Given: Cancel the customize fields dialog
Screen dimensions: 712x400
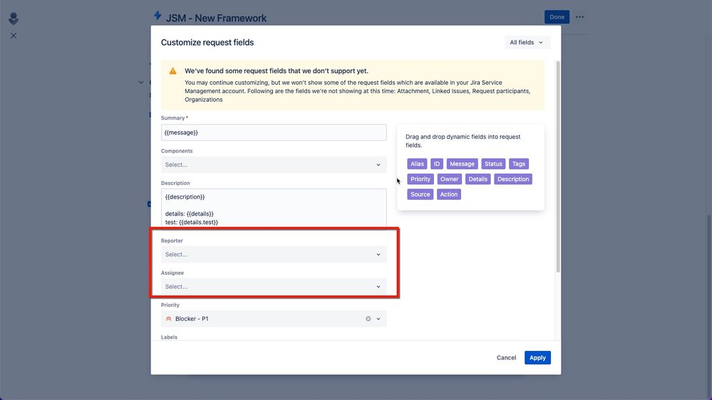Looking at the screenshot, I should click(x=506, y=357).
